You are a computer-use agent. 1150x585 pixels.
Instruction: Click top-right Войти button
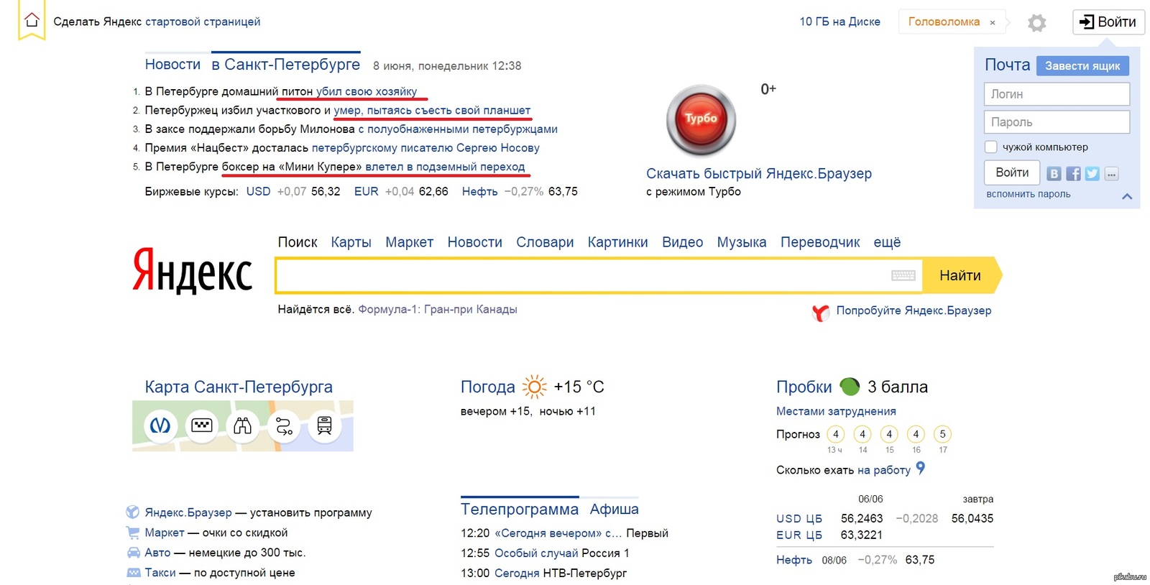(1108, 22)
